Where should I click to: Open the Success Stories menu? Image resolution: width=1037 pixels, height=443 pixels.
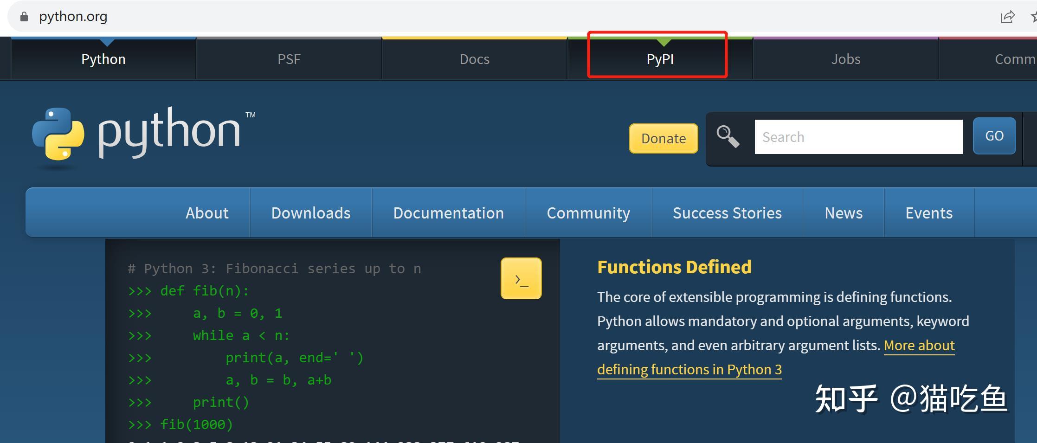pyautogui.click(x=727, y=213)
